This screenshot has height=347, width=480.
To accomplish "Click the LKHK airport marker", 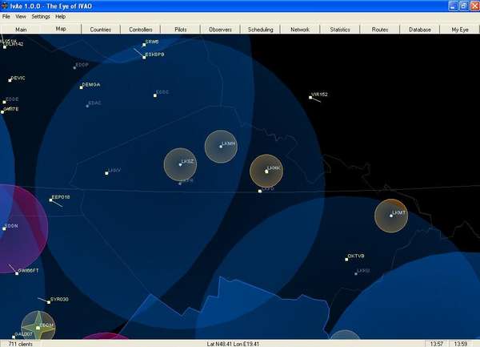I will 266,171.
